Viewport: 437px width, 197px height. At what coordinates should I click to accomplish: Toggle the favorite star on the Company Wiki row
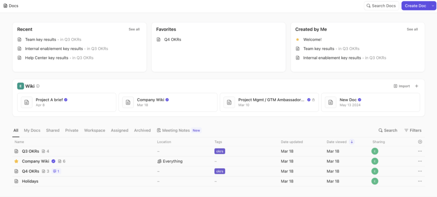[16, 161]
